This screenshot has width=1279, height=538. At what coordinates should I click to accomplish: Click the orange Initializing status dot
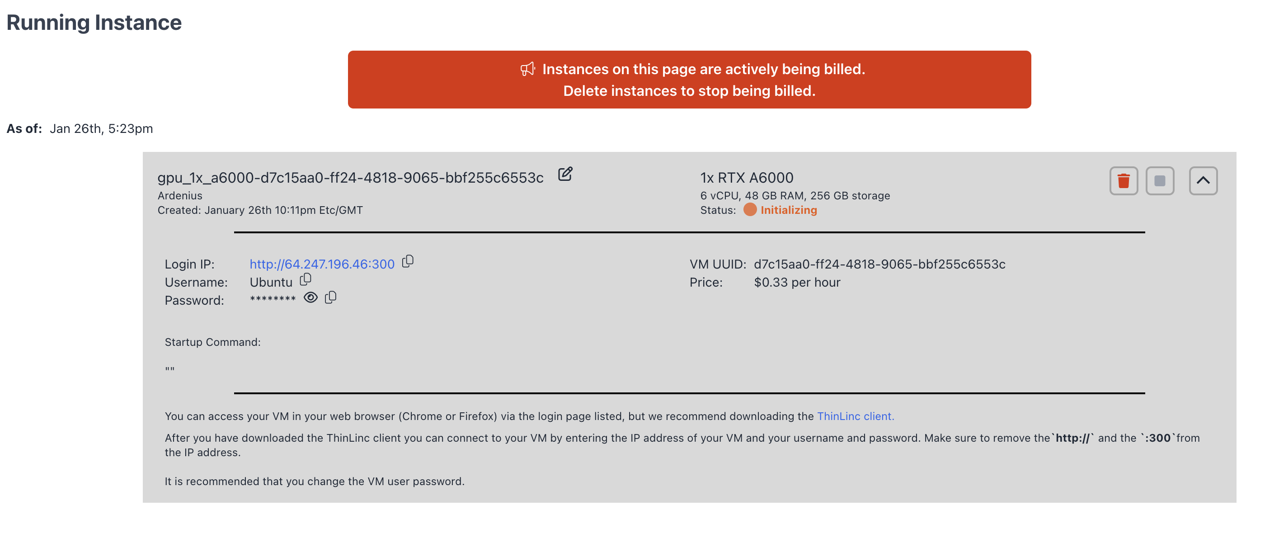click(750, 210)
